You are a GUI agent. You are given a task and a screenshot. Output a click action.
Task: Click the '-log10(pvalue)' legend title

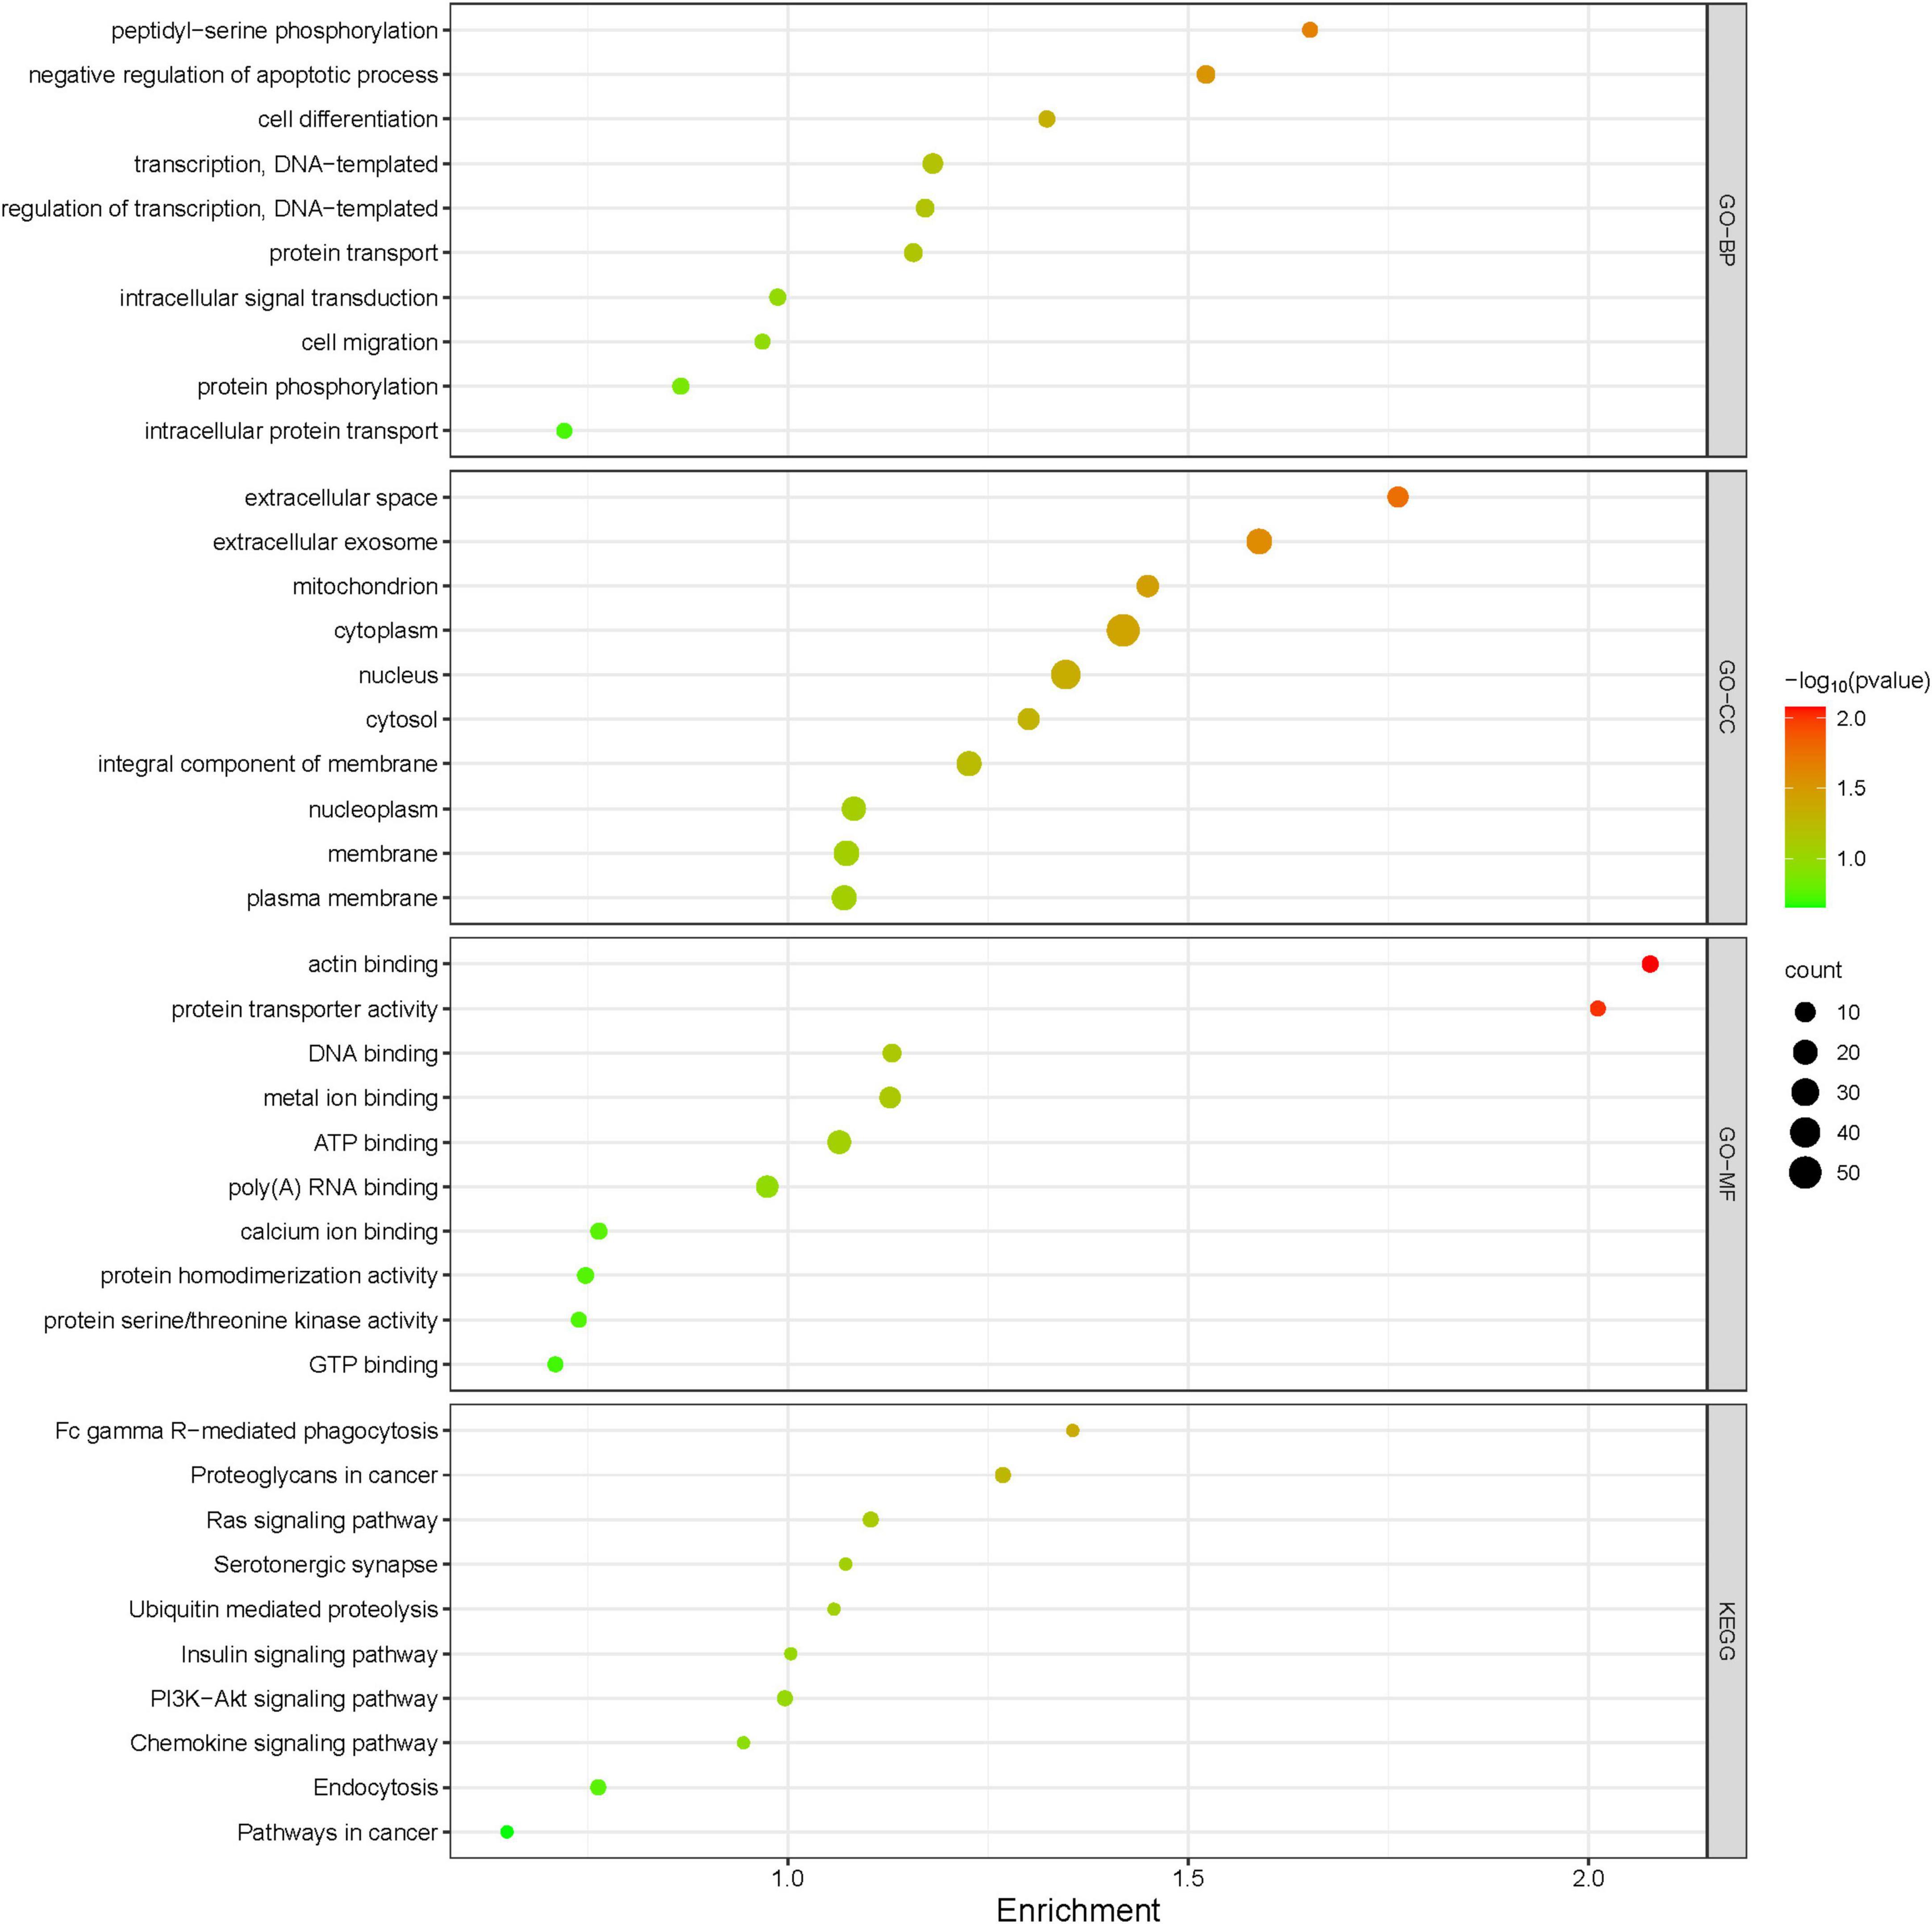[1857, 682]
